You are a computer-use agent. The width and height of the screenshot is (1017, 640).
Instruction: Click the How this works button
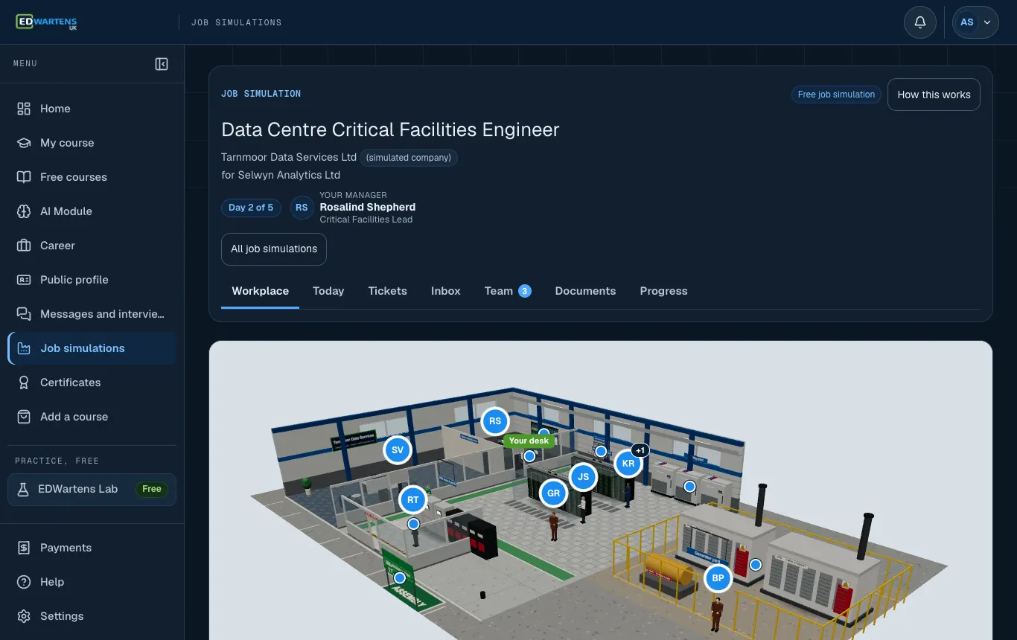point(934,95)
